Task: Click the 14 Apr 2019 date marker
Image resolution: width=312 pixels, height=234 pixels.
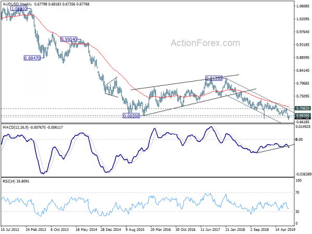Action: pos(285,229)
